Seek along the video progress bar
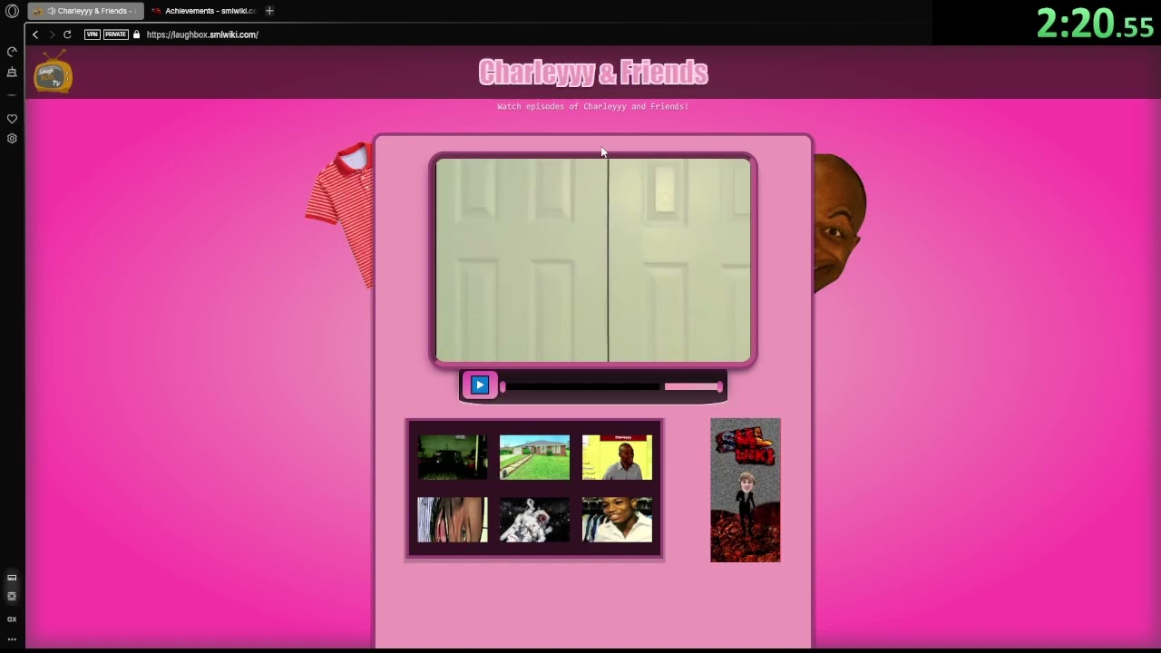This screenshot has height=653, width=1161. pyautogui.click(x=581, y=387)
